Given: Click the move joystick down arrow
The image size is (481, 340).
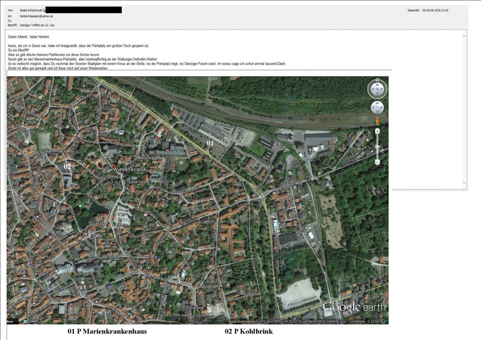Looking at the screenshot, I should (377, 112).
